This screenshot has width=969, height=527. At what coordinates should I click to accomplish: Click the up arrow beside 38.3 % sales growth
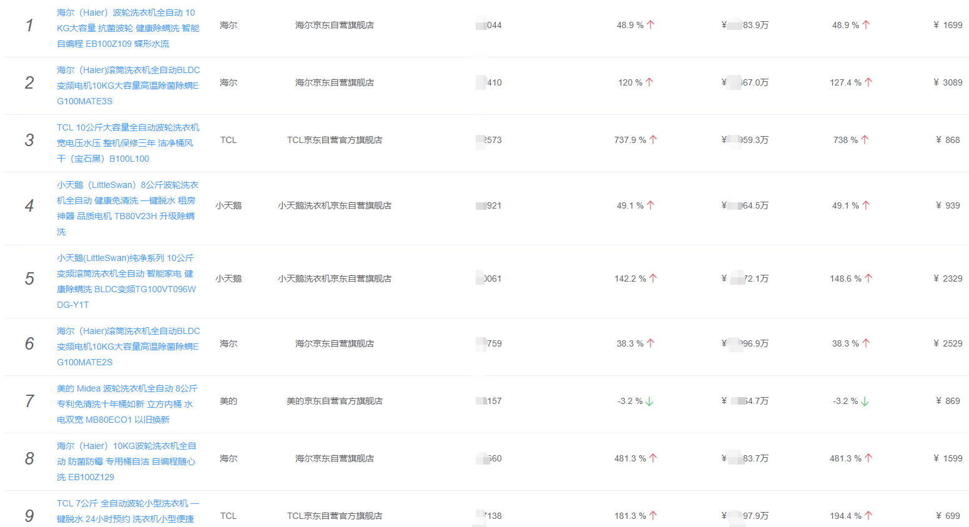point(651,343)
